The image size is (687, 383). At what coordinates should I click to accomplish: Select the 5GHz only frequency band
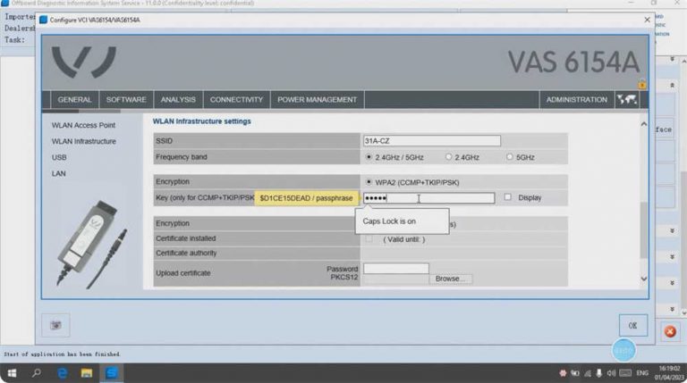point(510,157)
